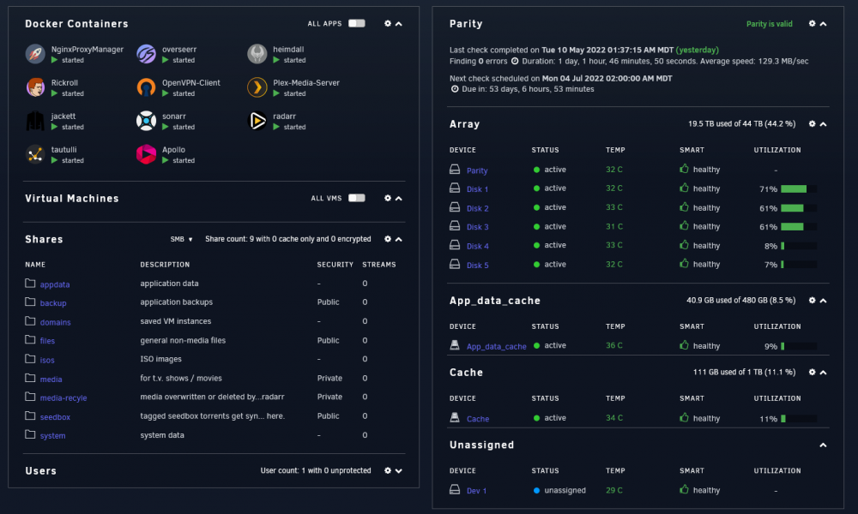Click the Disk 1 utilization bar

[x=799, y=189]
